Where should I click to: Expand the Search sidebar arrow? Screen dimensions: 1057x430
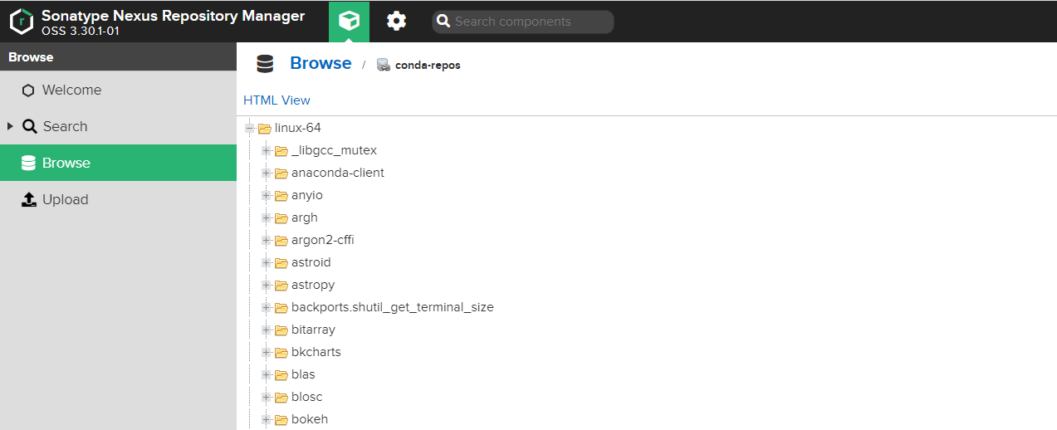[10, 126]
